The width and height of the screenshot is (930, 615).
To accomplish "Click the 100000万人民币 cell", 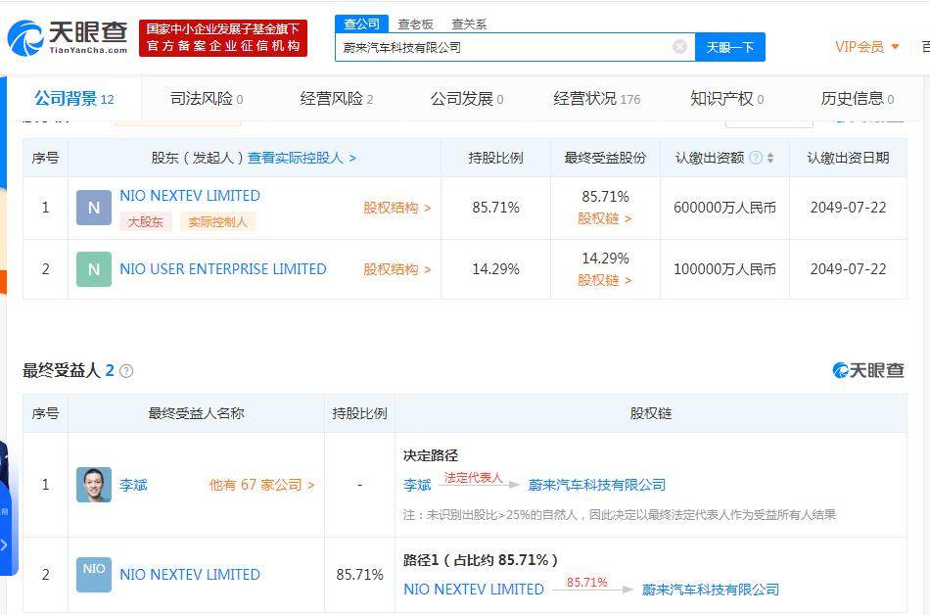I will [724, 269].
